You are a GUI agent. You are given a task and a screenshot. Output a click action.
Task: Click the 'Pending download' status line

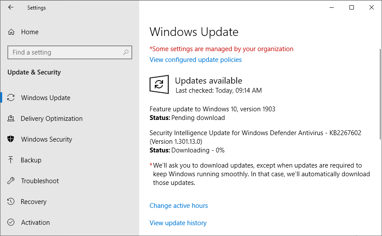click(x=187, y=118)
